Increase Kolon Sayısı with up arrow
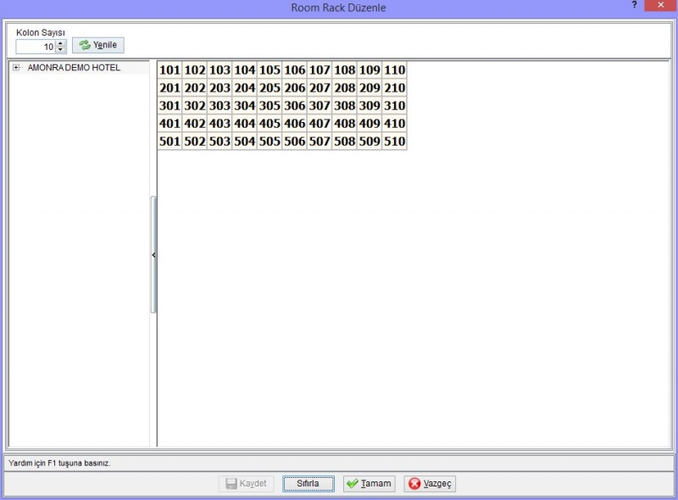Screen dimensions: 678x500 (60, 43)
